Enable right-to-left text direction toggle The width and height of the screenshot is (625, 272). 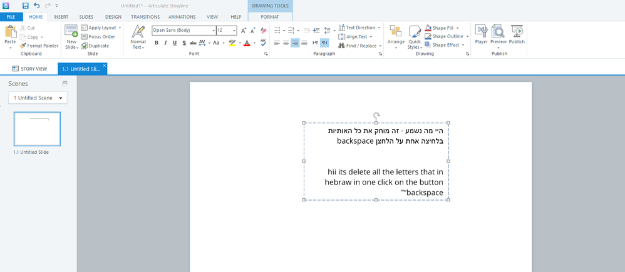[324, 43]
